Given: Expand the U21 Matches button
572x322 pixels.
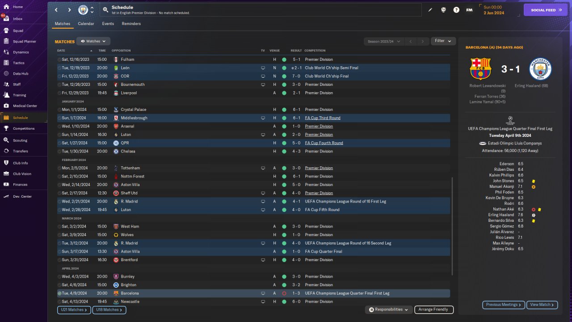Looking at the screenshot, I should click(x=74, y=309).
